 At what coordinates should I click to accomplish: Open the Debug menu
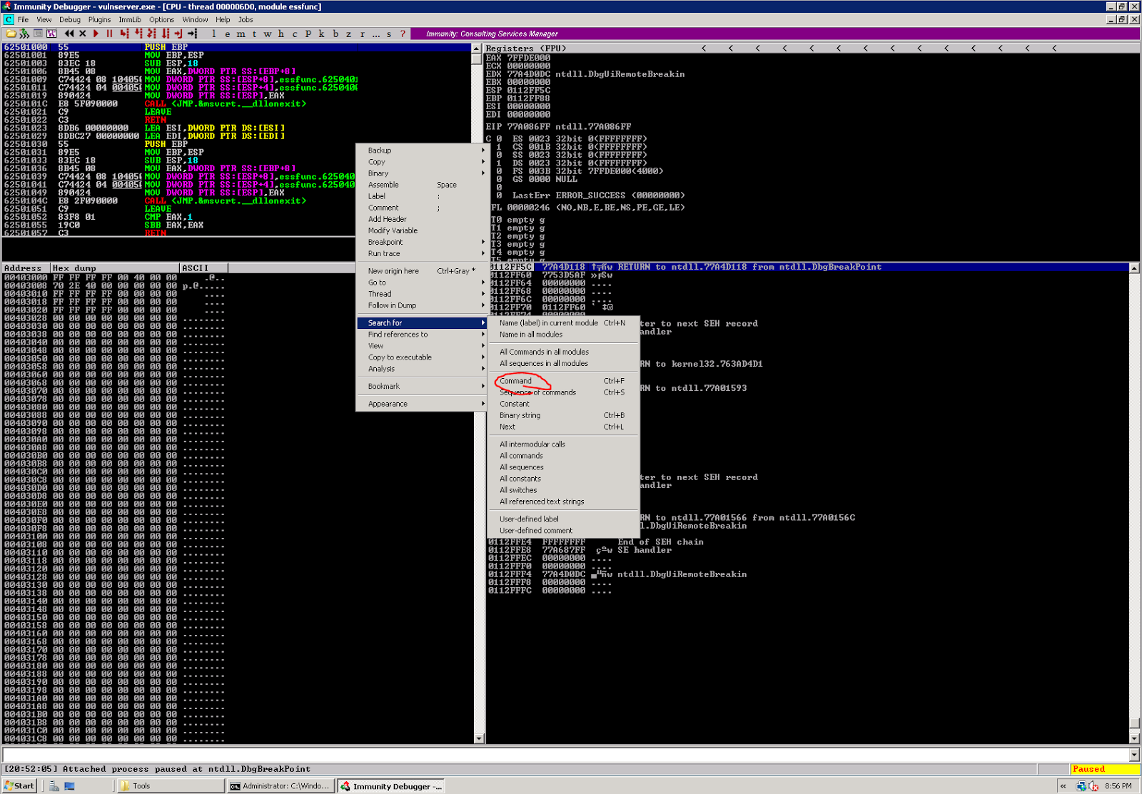70,19
